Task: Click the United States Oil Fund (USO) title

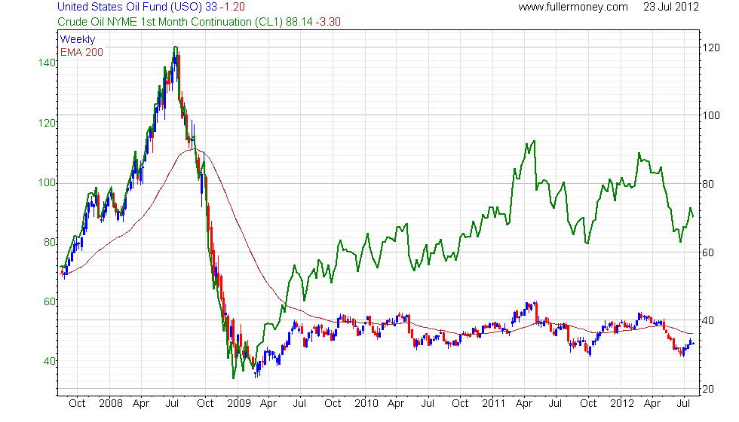Action: point(151,7)
